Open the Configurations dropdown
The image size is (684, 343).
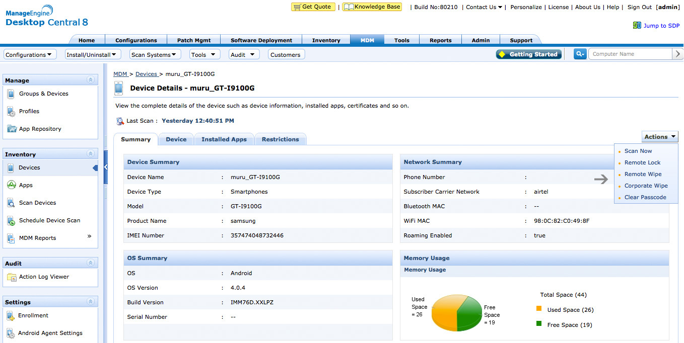[30, 54]
